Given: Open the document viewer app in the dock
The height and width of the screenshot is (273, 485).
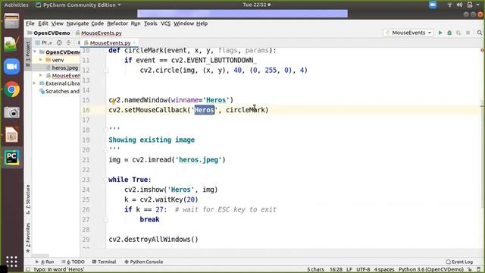Looking at the screenshot, I should point(12,135).
